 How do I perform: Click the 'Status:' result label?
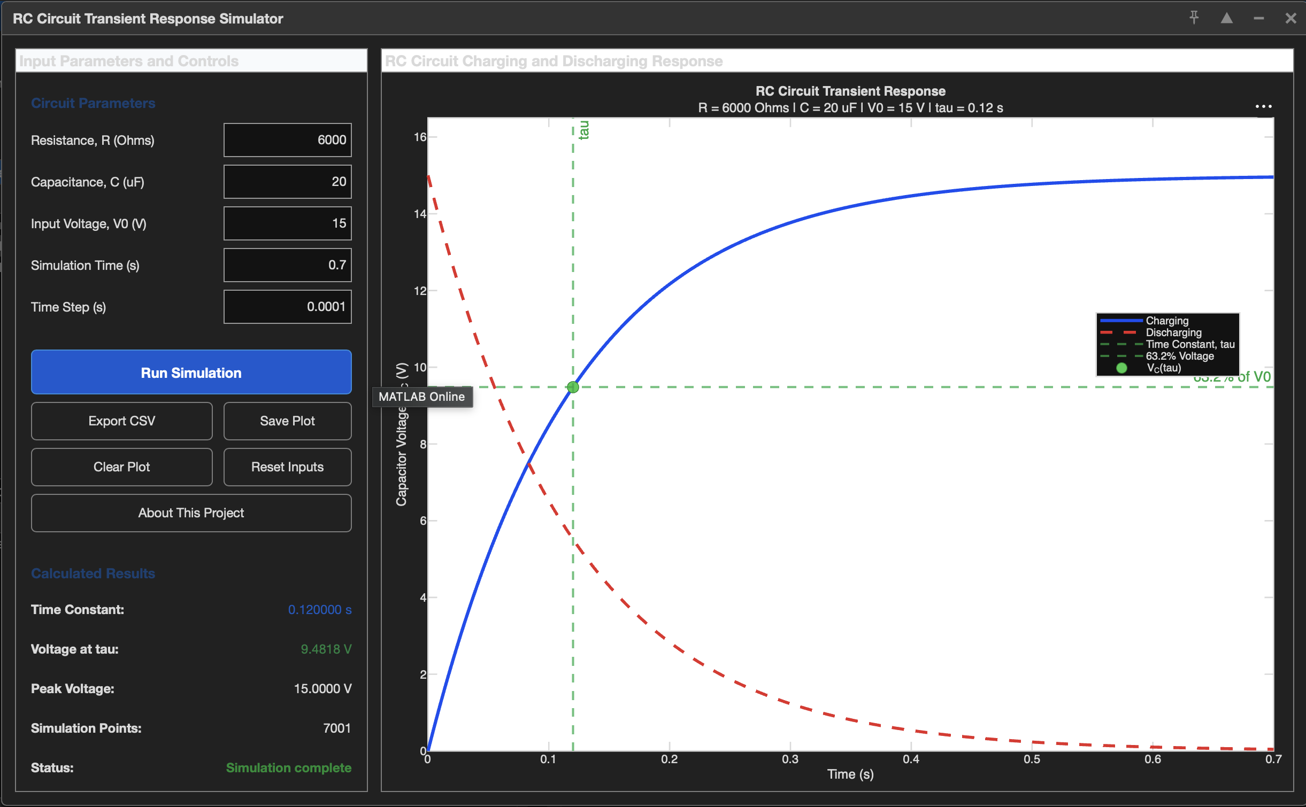point(52,768)
